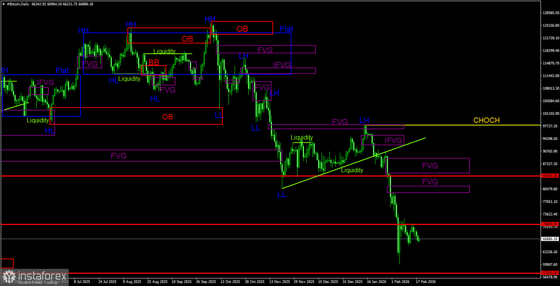The width and height of the screenshot is (560, 286).
Task: Select the Flat label beside the top OB box
Action: point(286,29)
